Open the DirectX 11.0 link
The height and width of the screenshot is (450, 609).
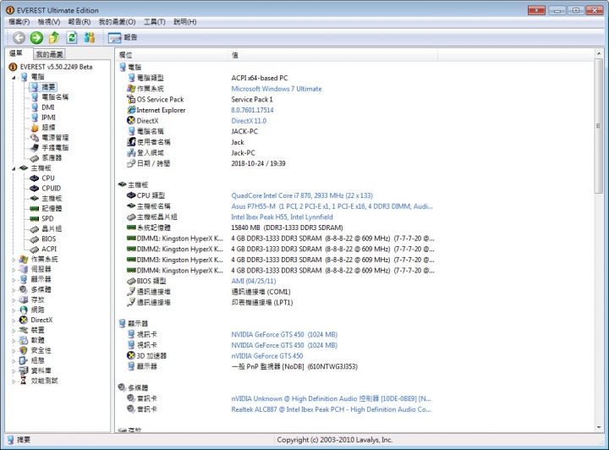[x=249, y=121]
